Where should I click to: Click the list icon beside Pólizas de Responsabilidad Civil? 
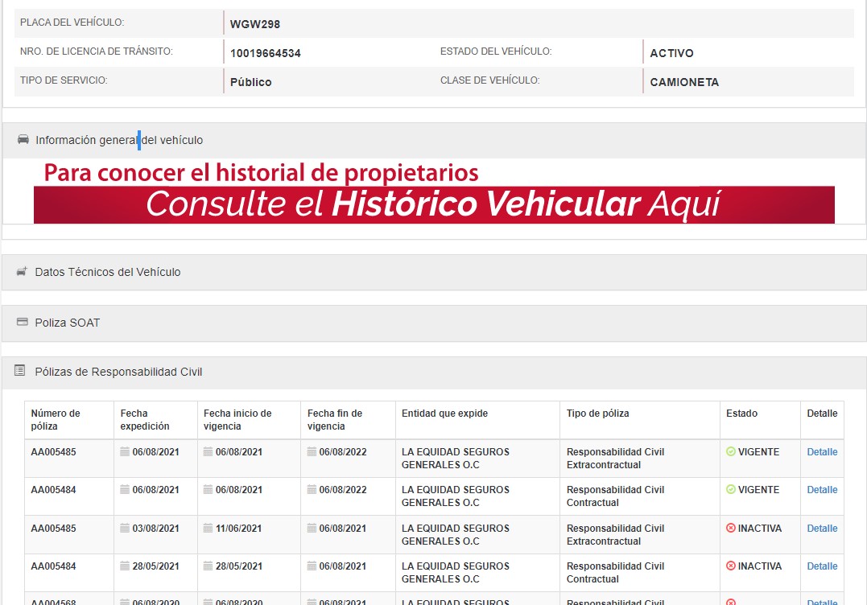20,371
